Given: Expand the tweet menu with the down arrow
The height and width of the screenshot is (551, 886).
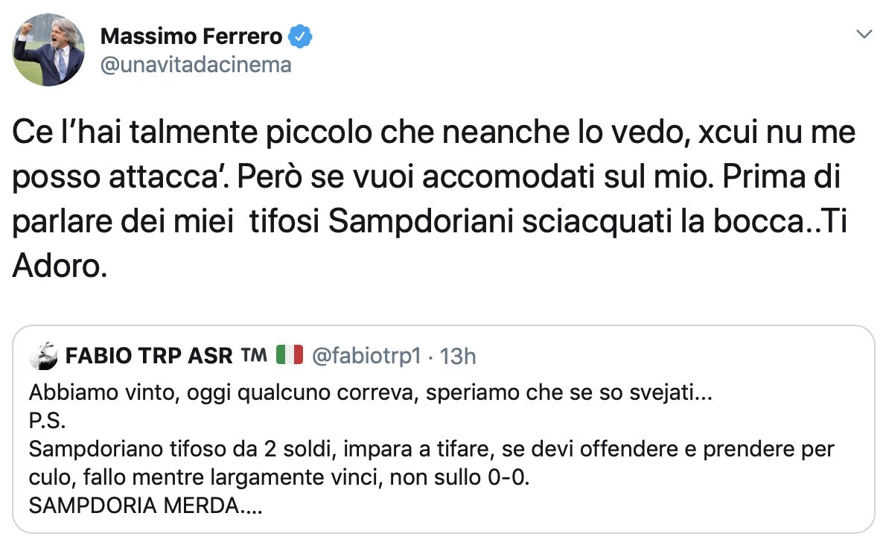Looking at the screenshot, I should tap(864, 34).
